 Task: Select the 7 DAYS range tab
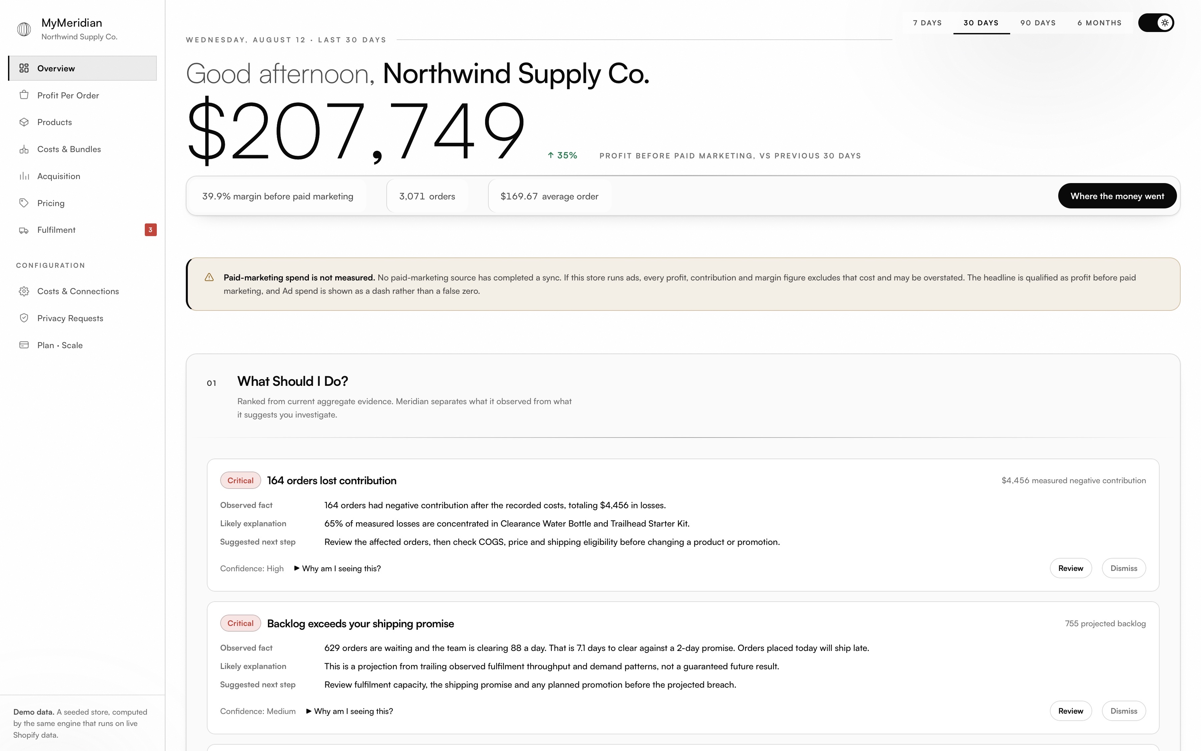927,23
